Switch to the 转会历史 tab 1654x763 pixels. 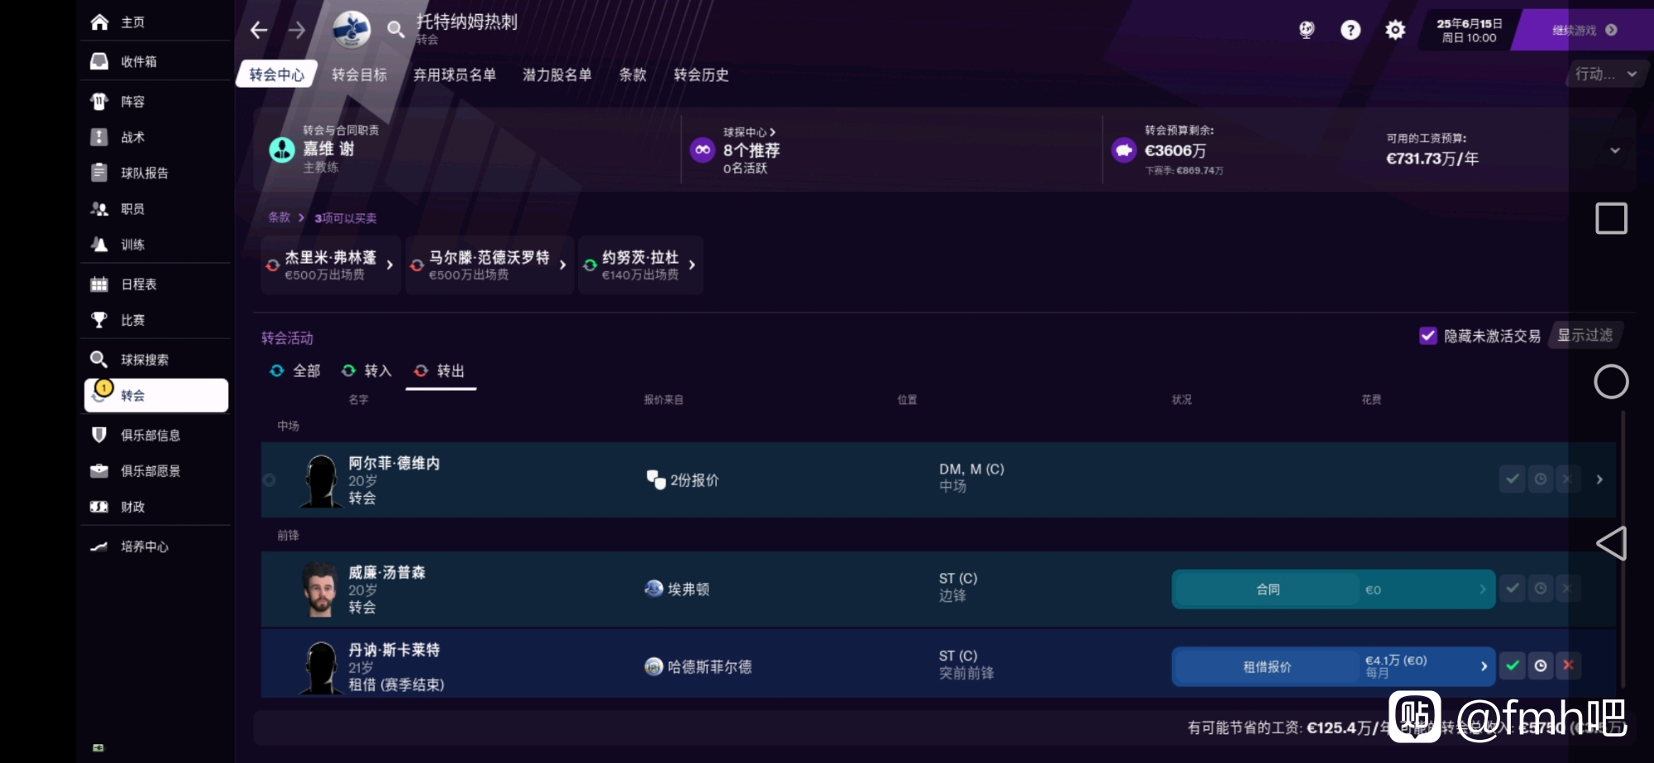[x=701, y=74]
